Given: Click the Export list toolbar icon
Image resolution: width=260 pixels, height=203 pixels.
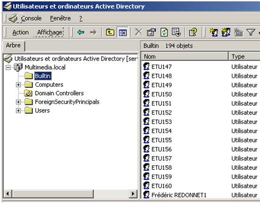Looking at the screenshot, I should [x=176, y=32].
